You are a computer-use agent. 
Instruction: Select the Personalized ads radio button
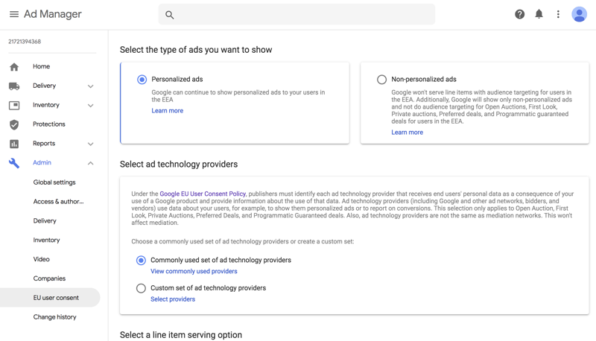click(142, 80)
